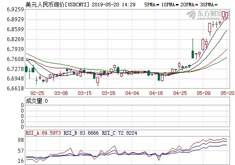This screenshot has width=235, height=165.
Task: Click the 10PMA black legend marker
Action: click(x=177, y=5)
